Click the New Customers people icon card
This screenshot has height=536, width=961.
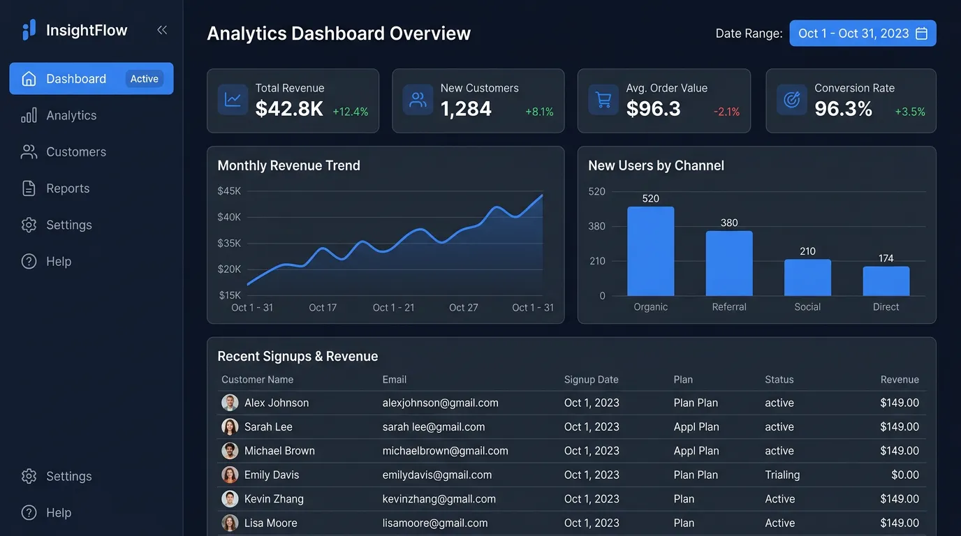coord(418,100)
